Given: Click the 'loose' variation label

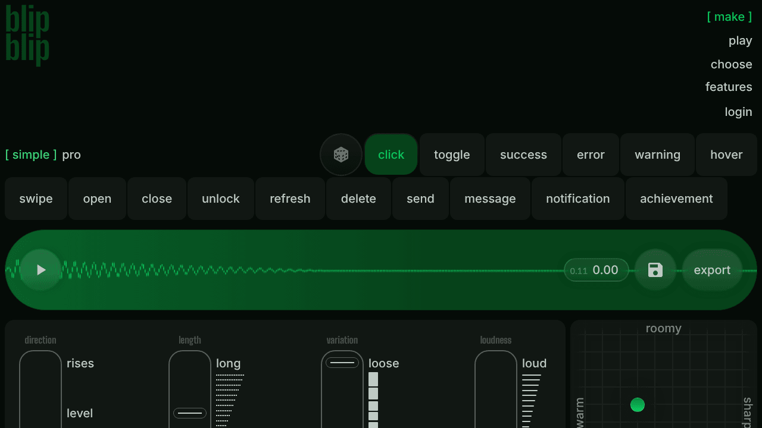Looking at the screenshot, I should click(383, 363).
